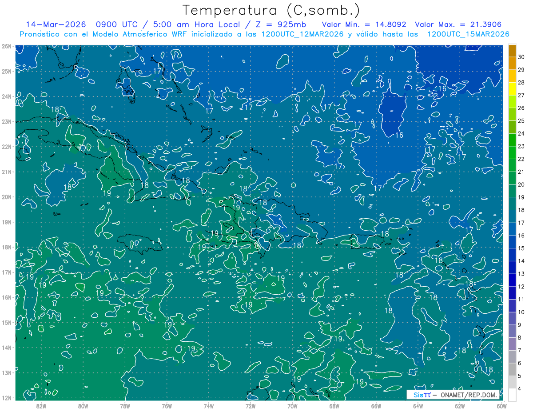Click the "76W" longitude label
The width and height of the screenshot is (533, 412).
167,406
